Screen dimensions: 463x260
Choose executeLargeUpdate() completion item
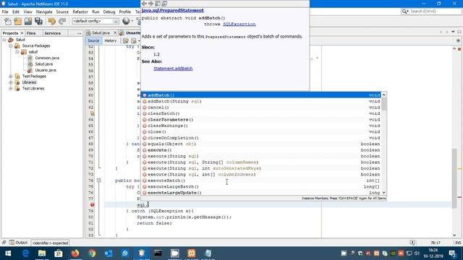[261, 193]
